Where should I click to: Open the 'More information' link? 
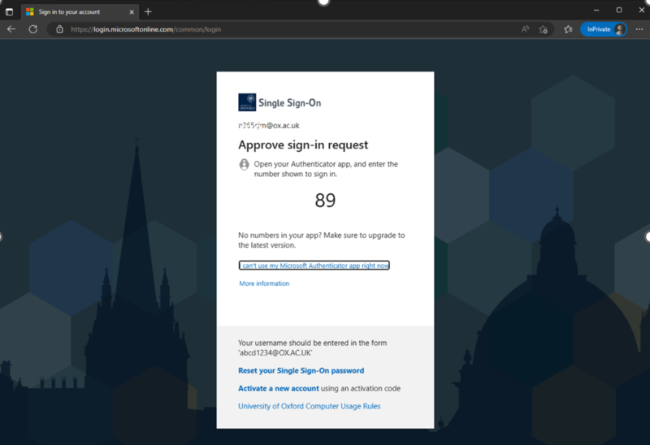tap(264, 283)
